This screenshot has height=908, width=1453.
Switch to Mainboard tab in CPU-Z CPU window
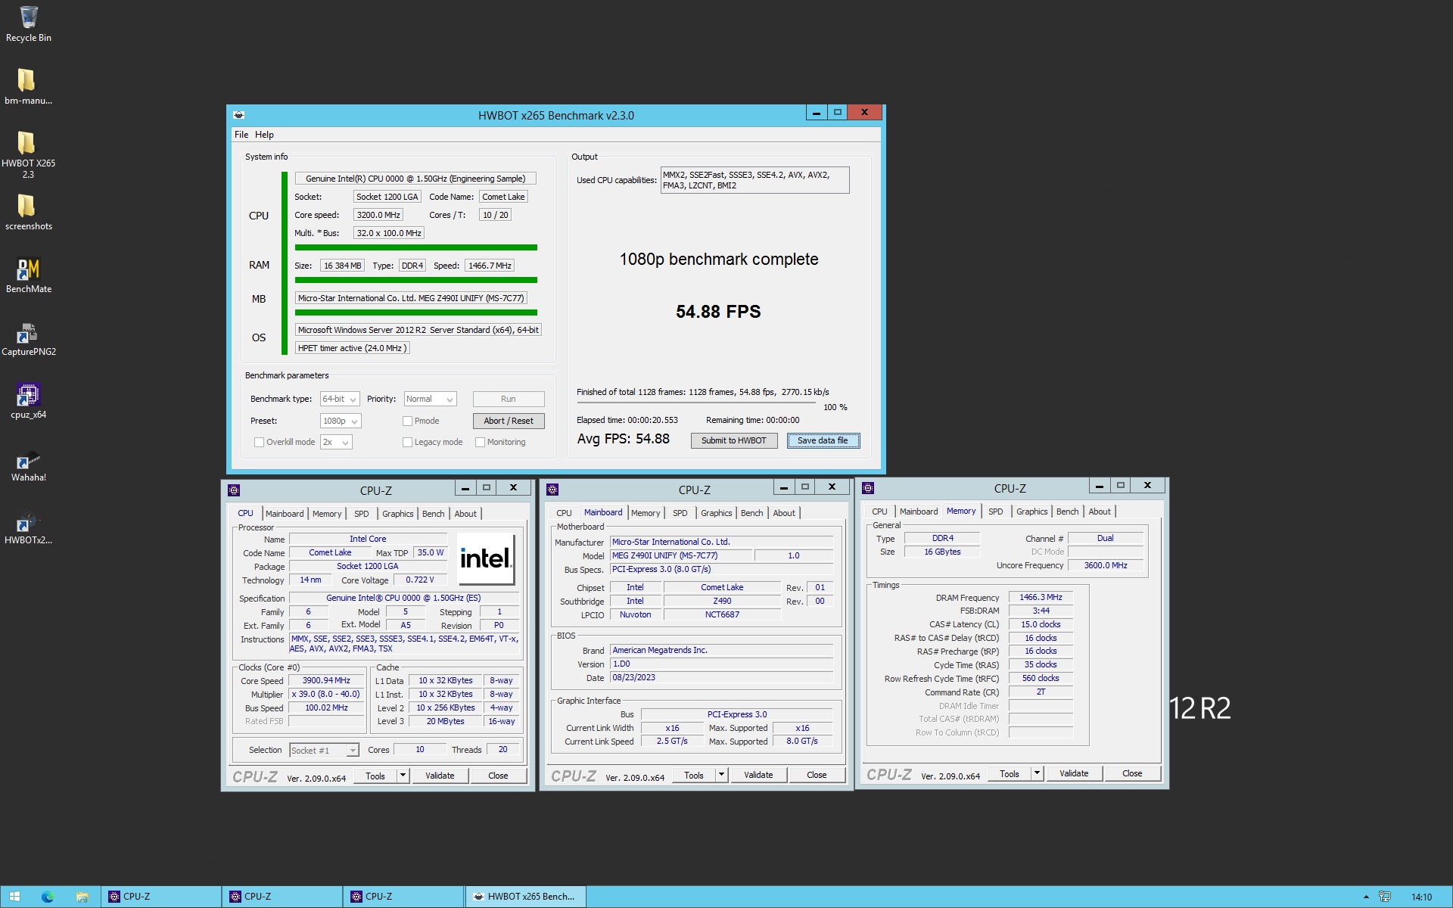(285, 514)
